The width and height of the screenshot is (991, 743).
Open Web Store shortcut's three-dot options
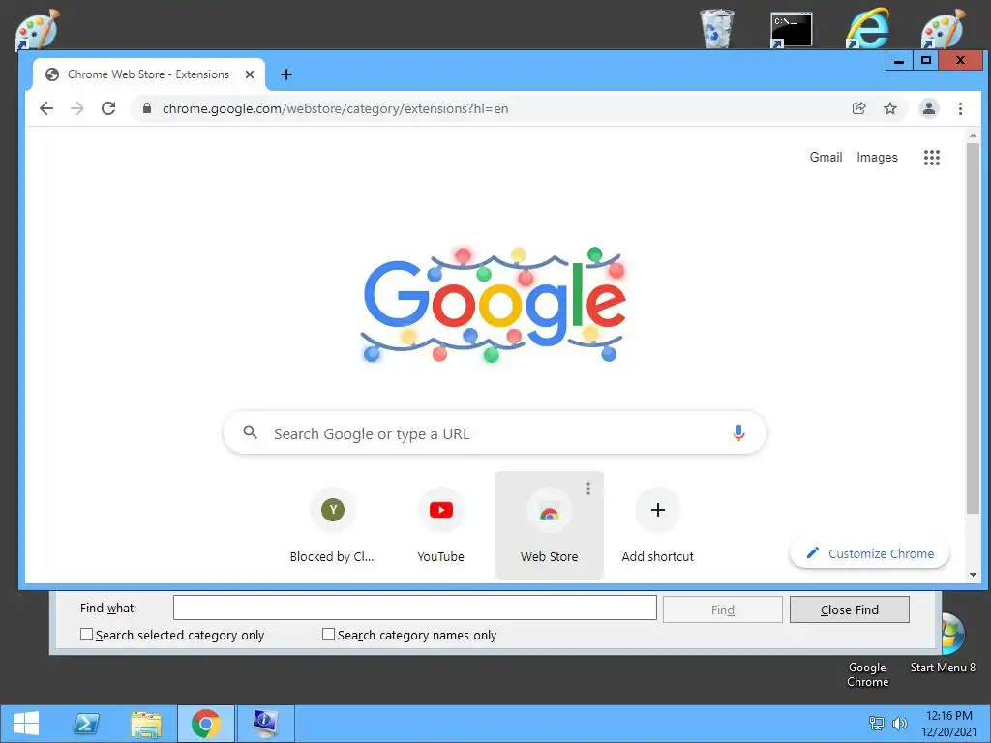pyautogui.click(x=587, y=489)
